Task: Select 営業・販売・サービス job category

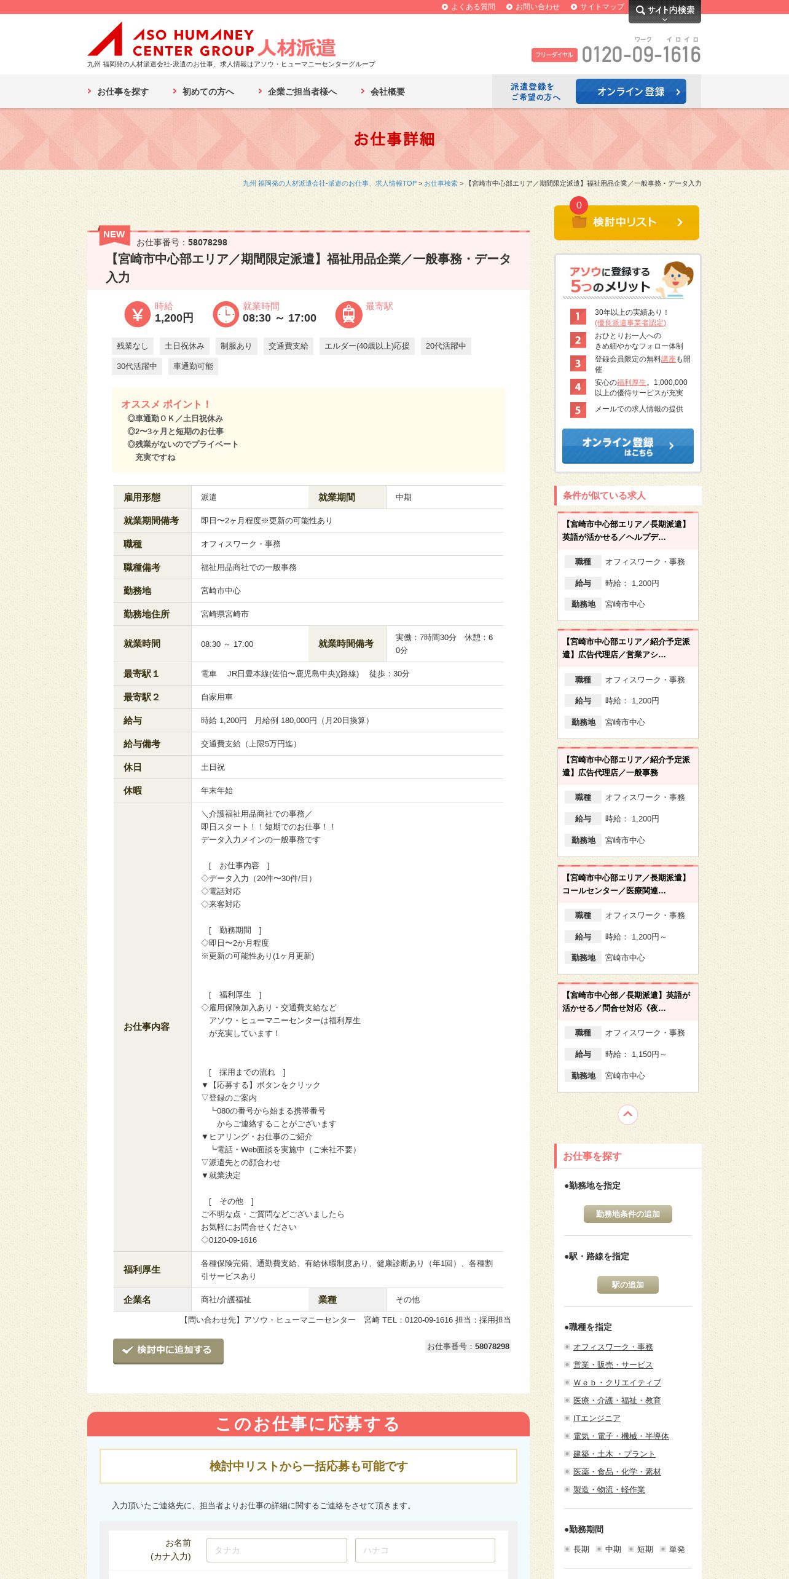Action: (x=613, y=1364)
